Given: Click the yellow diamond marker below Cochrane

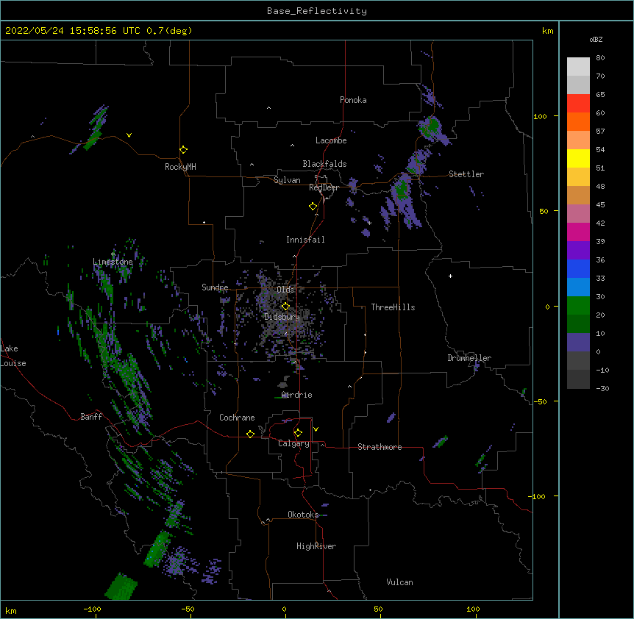Looking at the screenshot, I should click(x=250, y=434).
